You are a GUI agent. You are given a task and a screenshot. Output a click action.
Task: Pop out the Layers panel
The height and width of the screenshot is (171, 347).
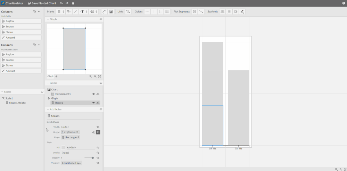[101, 83]
